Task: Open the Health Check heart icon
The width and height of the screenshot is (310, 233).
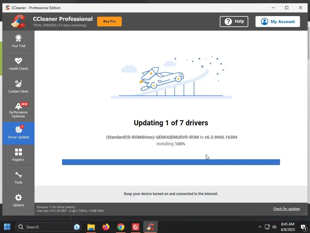Action: [x=18, y=61]
